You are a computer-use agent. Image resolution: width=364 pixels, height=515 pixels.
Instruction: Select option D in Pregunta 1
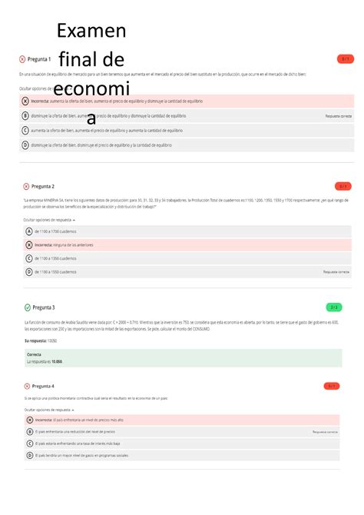click(x=187, y=145)
